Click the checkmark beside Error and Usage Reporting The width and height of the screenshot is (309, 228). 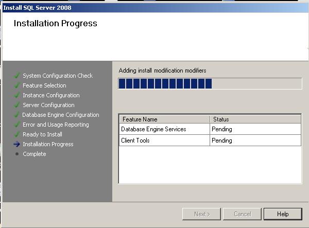pyautogui.click(x=17, y=125)
